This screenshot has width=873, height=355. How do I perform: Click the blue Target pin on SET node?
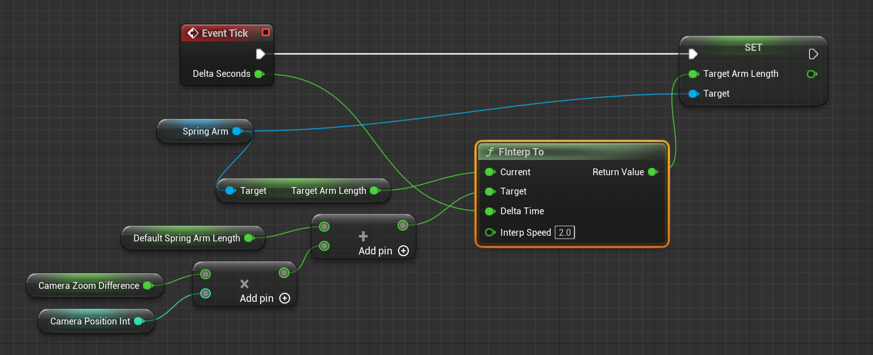point(694,93)
